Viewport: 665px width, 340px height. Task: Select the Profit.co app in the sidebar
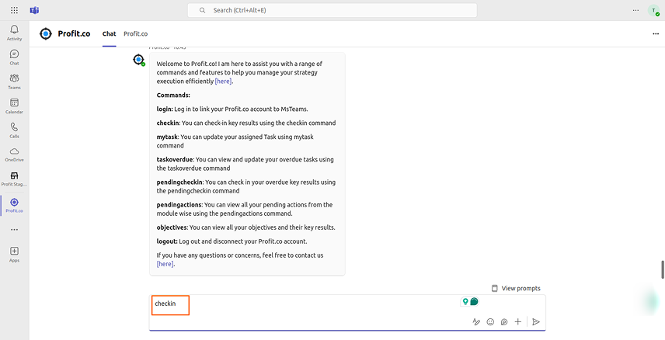click(x=15, y=205)
